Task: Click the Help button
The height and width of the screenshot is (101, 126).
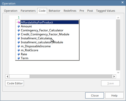Action: (x=114, y=96)
